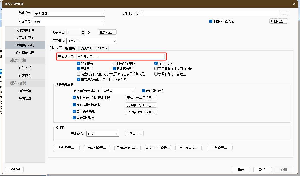
Task: Select 移动页面布局 in left sidebar
Action: click(x=25, y=53)
